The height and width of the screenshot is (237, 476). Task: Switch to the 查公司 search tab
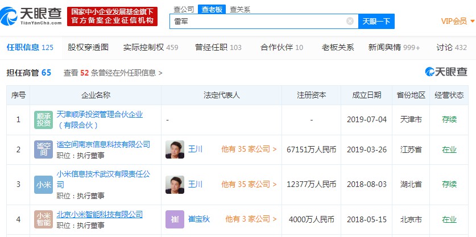click(184, 10)
